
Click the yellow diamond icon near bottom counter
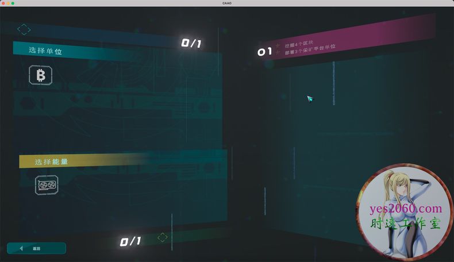pyautogui.click(x=163, y=237)
